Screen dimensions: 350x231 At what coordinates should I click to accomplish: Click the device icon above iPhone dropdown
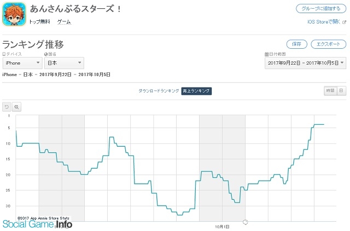(x=4, y=55)
